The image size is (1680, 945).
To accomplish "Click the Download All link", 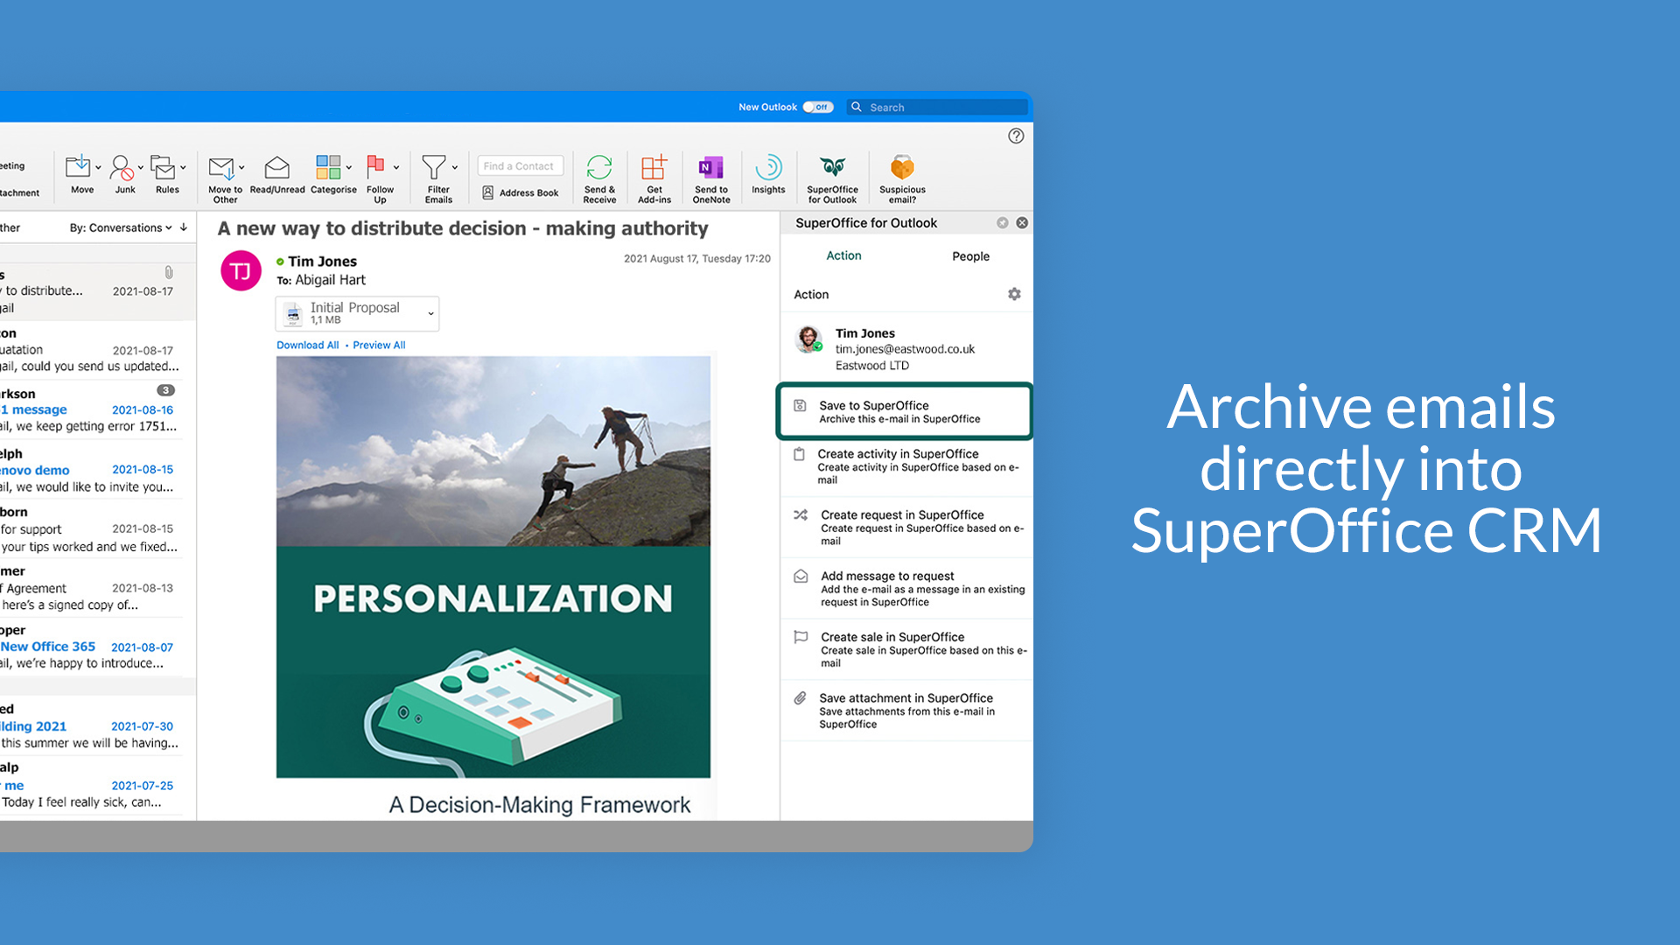I will (x=307, y=345).
